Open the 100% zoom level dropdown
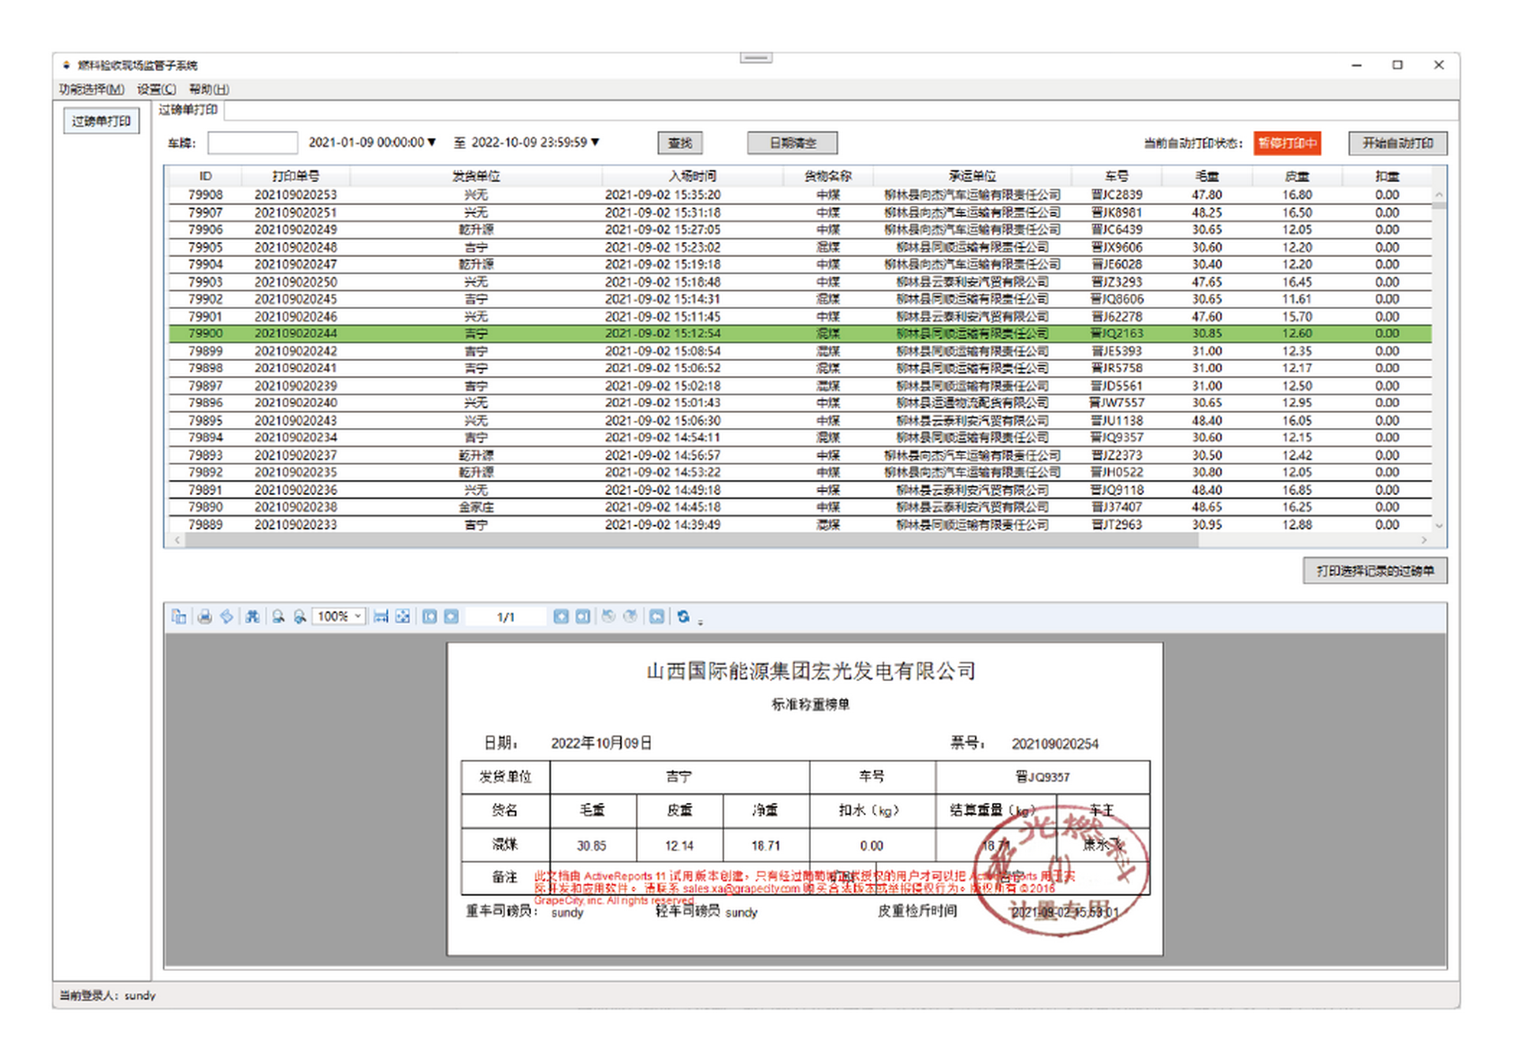The width and height of the screenshot is (1513, 1060). pyautogui.click(x=358, y=617)
